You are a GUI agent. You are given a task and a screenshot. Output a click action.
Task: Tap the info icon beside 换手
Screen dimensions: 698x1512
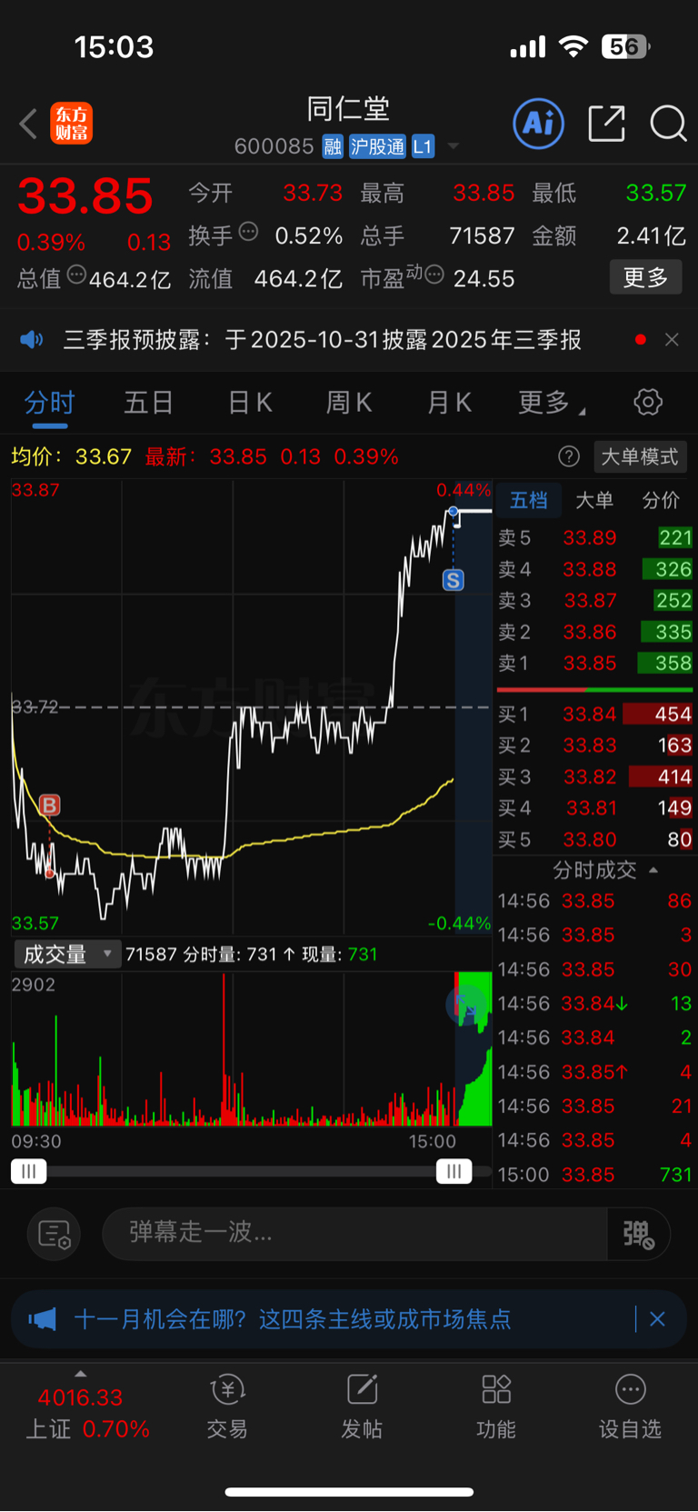tap(248, 232)
